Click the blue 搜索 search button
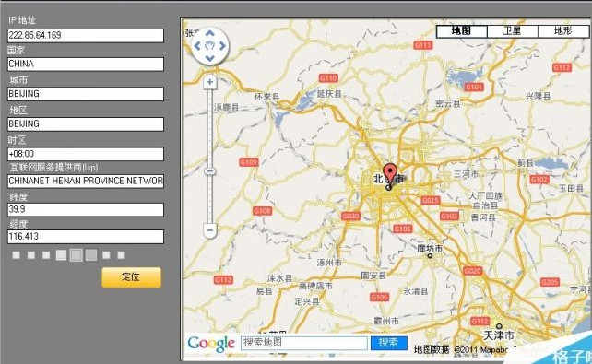592x364 pixels. click(389, 343)
